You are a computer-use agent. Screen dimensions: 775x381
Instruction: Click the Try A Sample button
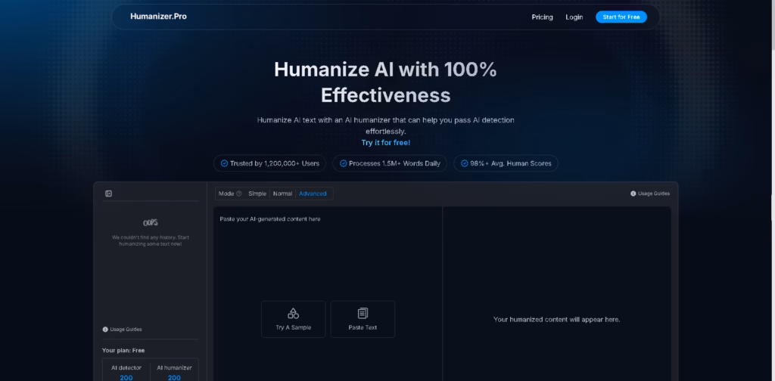(293, 319)
